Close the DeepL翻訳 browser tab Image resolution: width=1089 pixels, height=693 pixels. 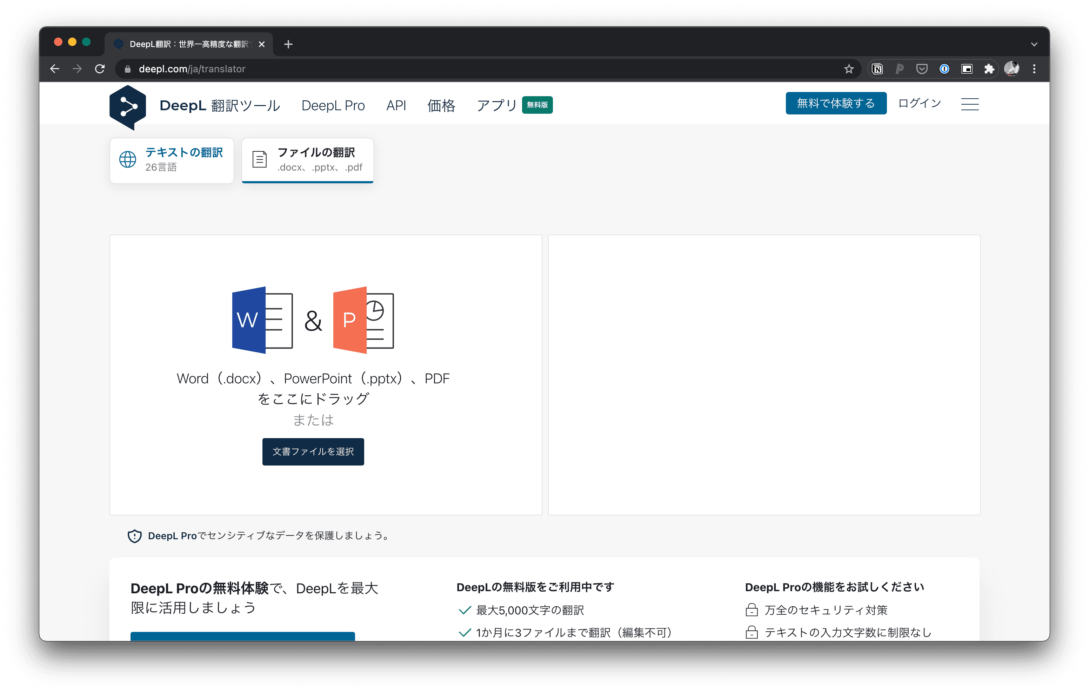click(261, 44)
